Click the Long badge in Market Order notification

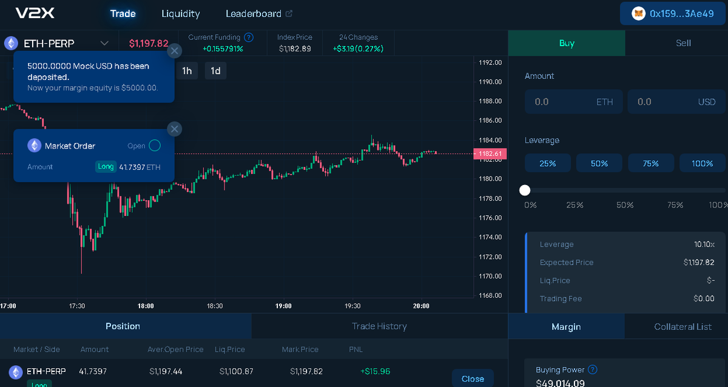click(x=106, y=166)
